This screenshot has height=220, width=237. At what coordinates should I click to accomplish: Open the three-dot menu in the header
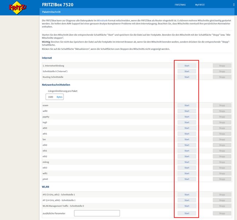pyautogui.click(x=234, y=5)
